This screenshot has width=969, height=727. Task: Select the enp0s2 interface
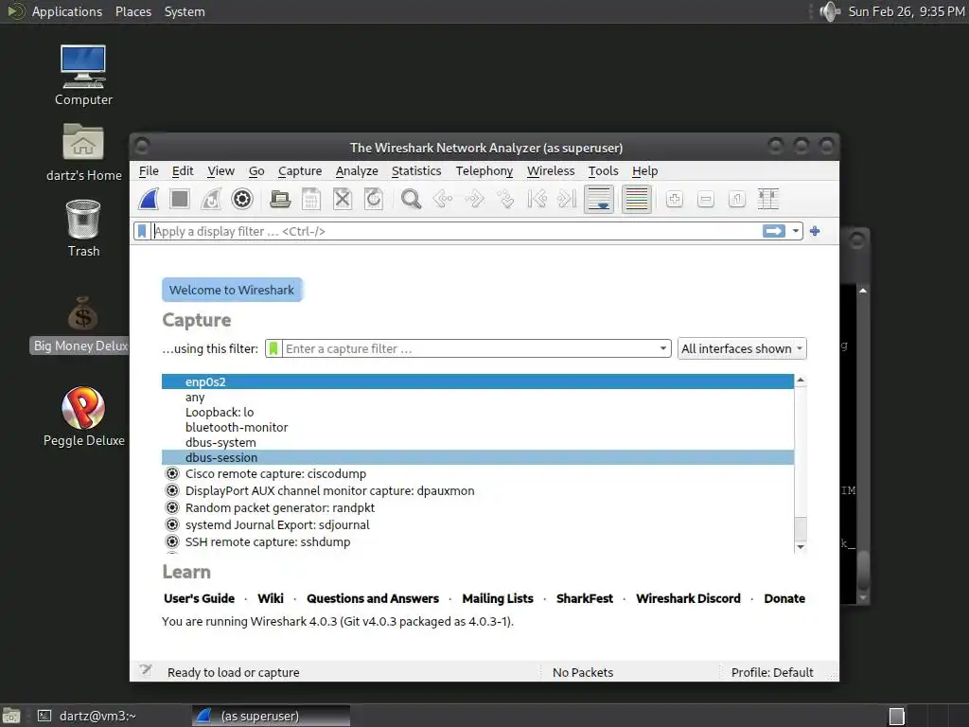(x=478, y=382)
